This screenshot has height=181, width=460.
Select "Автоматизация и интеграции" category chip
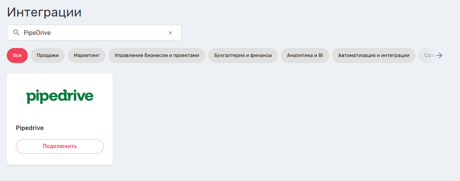tap(374, 55)
